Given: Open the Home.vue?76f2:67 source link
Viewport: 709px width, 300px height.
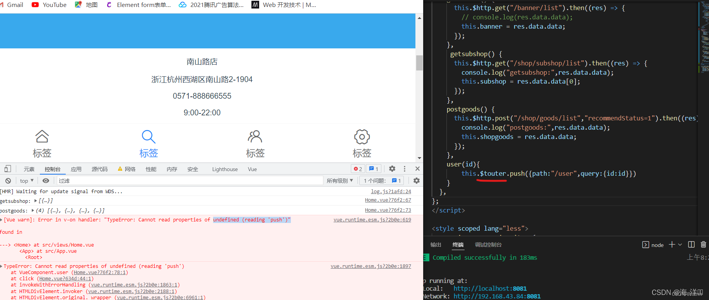Looking at the screenshot, I should pos(388,200).
